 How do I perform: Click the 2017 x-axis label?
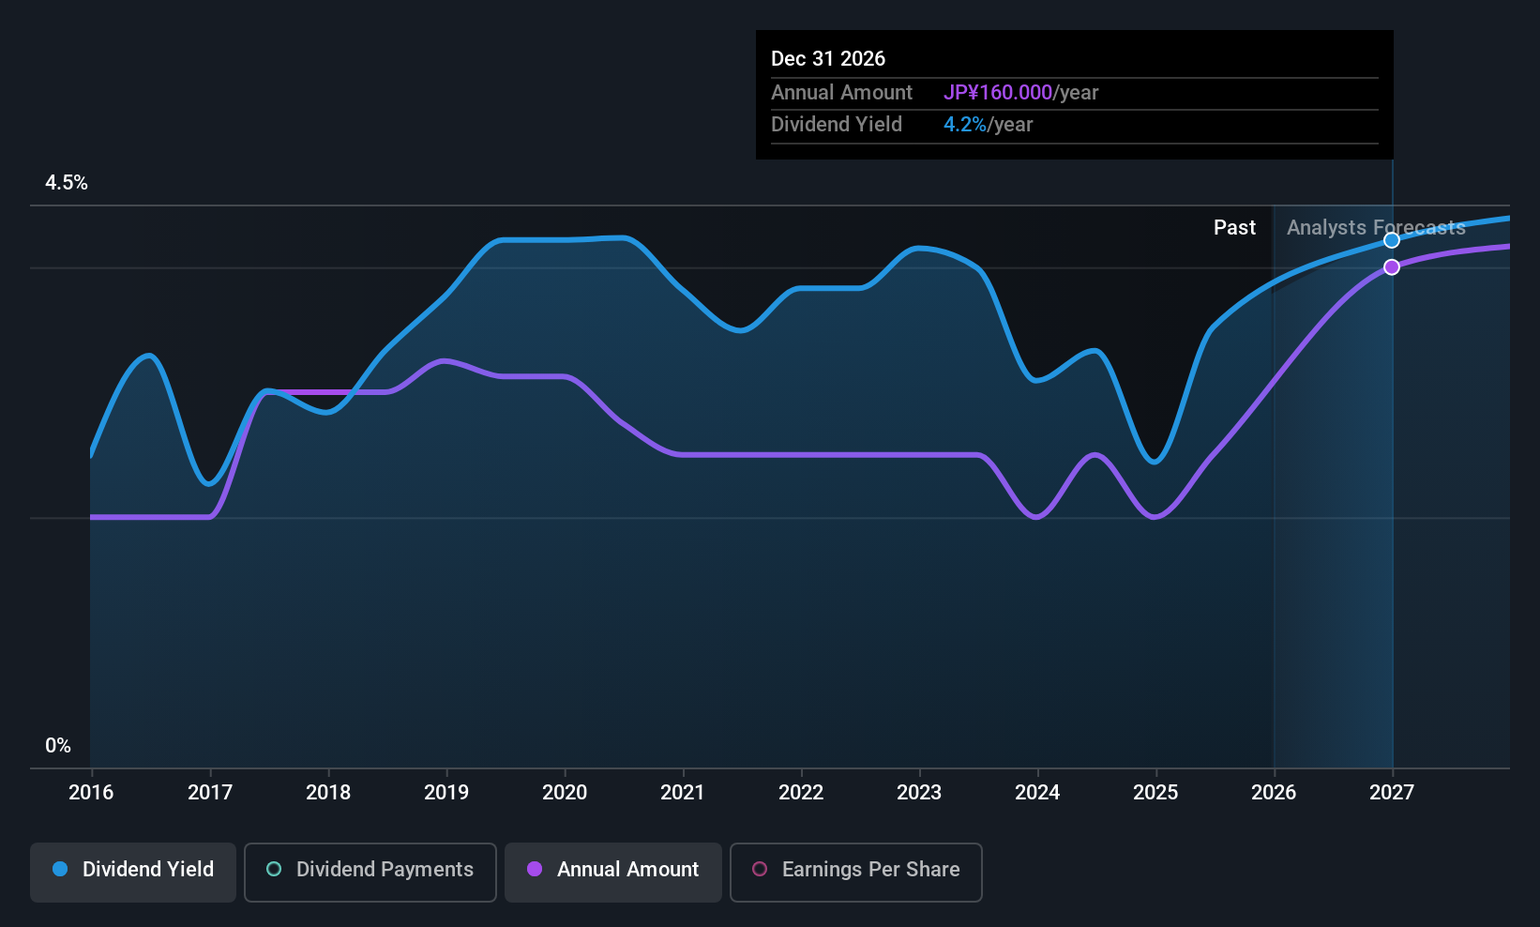pos(210,793)
